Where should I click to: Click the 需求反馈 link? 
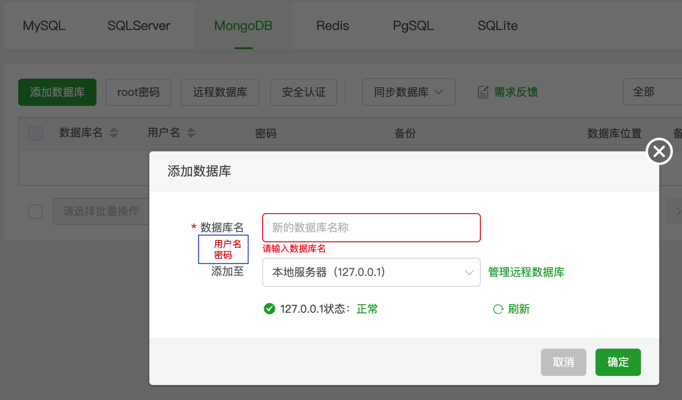[x=516, y=92]
